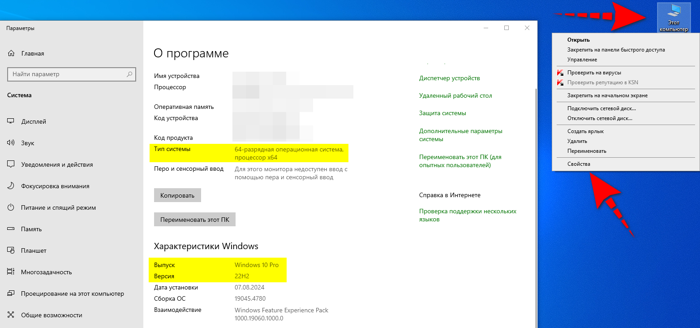Click the Power and sleep icon
700x328 pixels.
(11, 207)
